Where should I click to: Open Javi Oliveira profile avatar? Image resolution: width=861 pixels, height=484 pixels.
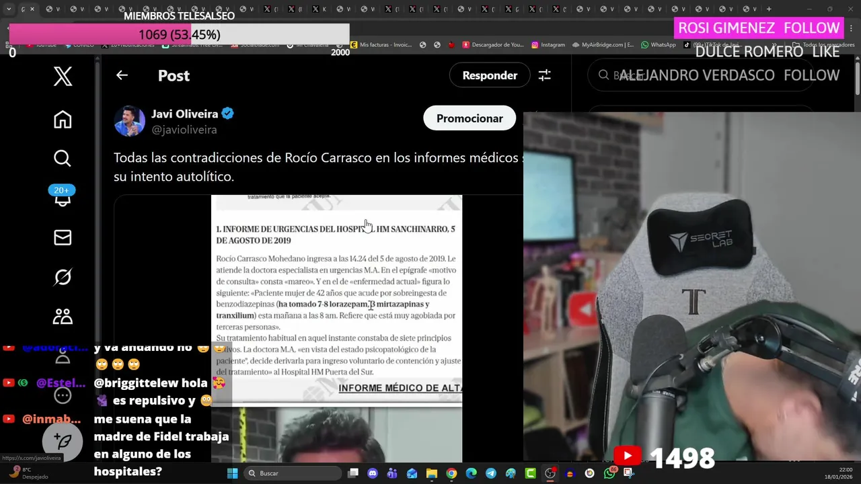pos(129,121)
